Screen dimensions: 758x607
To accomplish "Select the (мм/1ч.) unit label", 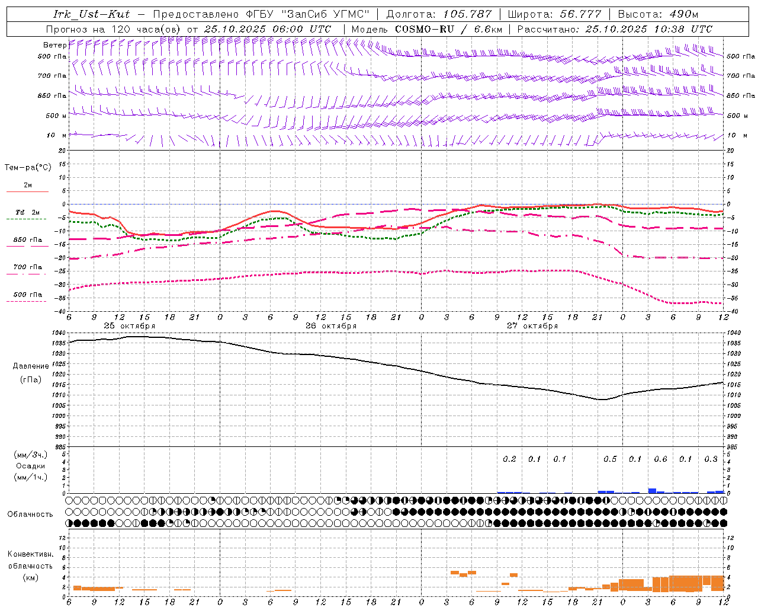I will [x=31, y=477].
